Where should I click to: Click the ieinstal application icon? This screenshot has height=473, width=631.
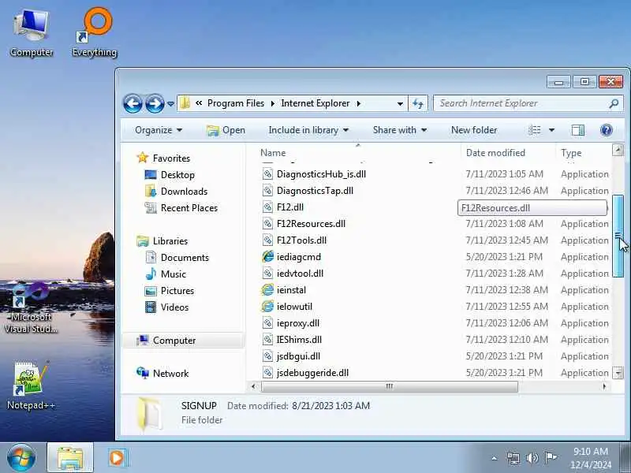tap(267, 290)
